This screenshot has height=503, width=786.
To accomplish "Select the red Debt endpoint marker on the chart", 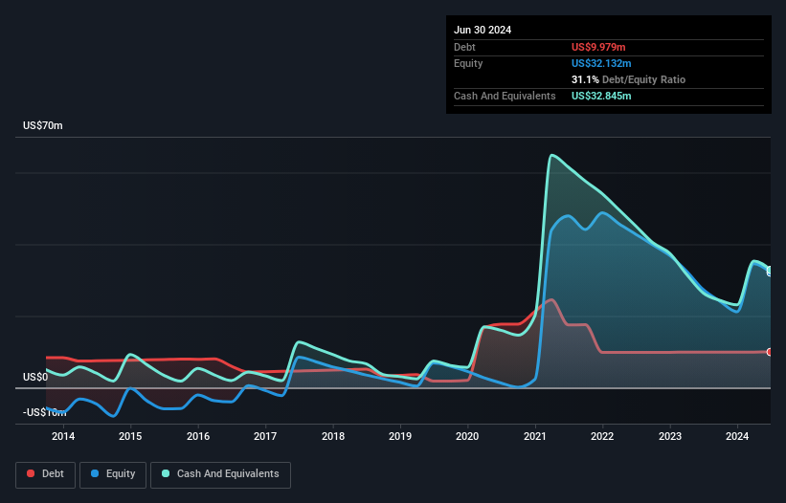I will click(769, 352).
